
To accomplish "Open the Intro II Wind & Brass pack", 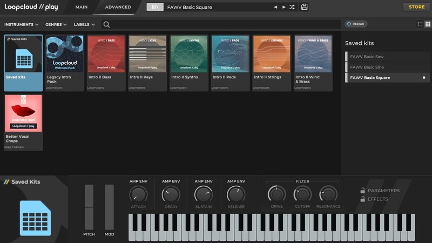I will [313, 63].
